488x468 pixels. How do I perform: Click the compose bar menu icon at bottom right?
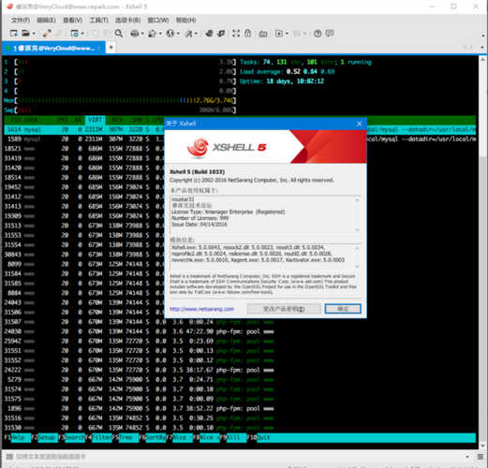481,457
